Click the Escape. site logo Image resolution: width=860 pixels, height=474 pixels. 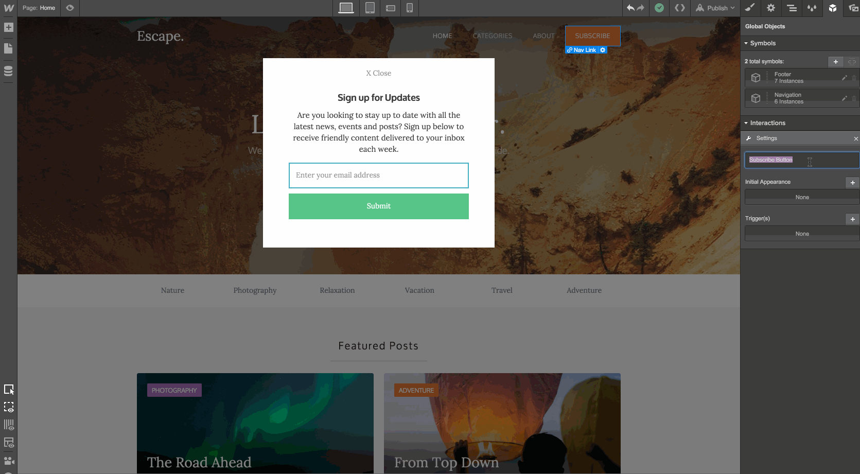[x=160, y=36]
